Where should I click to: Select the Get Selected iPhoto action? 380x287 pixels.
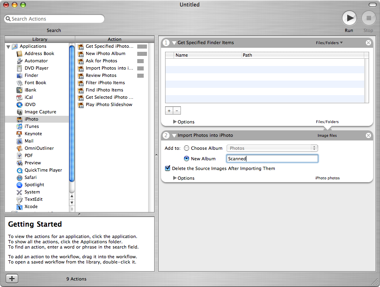[112, 97]
